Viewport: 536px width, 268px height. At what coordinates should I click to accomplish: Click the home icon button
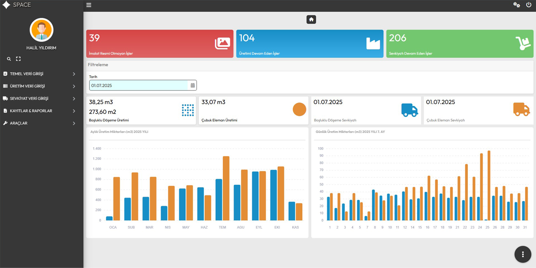pyautogui.click(x=311, y=19)
